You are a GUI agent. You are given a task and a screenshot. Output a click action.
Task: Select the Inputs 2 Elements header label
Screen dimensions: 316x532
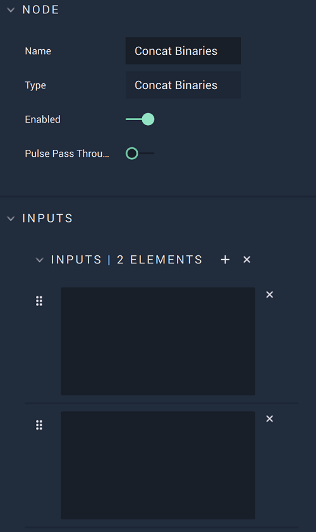pos(126,260)
